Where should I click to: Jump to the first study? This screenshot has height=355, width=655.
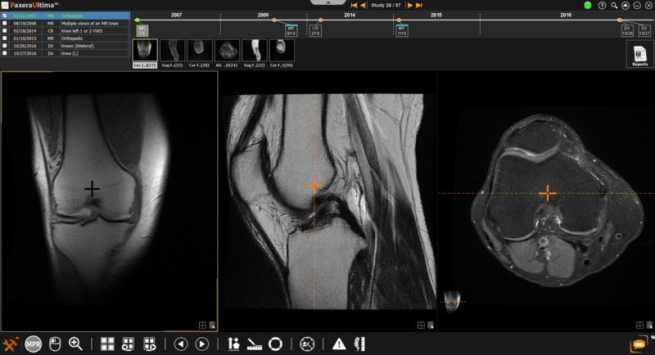pos(354,5)
